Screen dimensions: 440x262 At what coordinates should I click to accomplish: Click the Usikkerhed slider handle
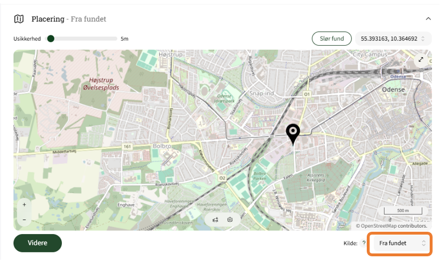tap(51, 39)
